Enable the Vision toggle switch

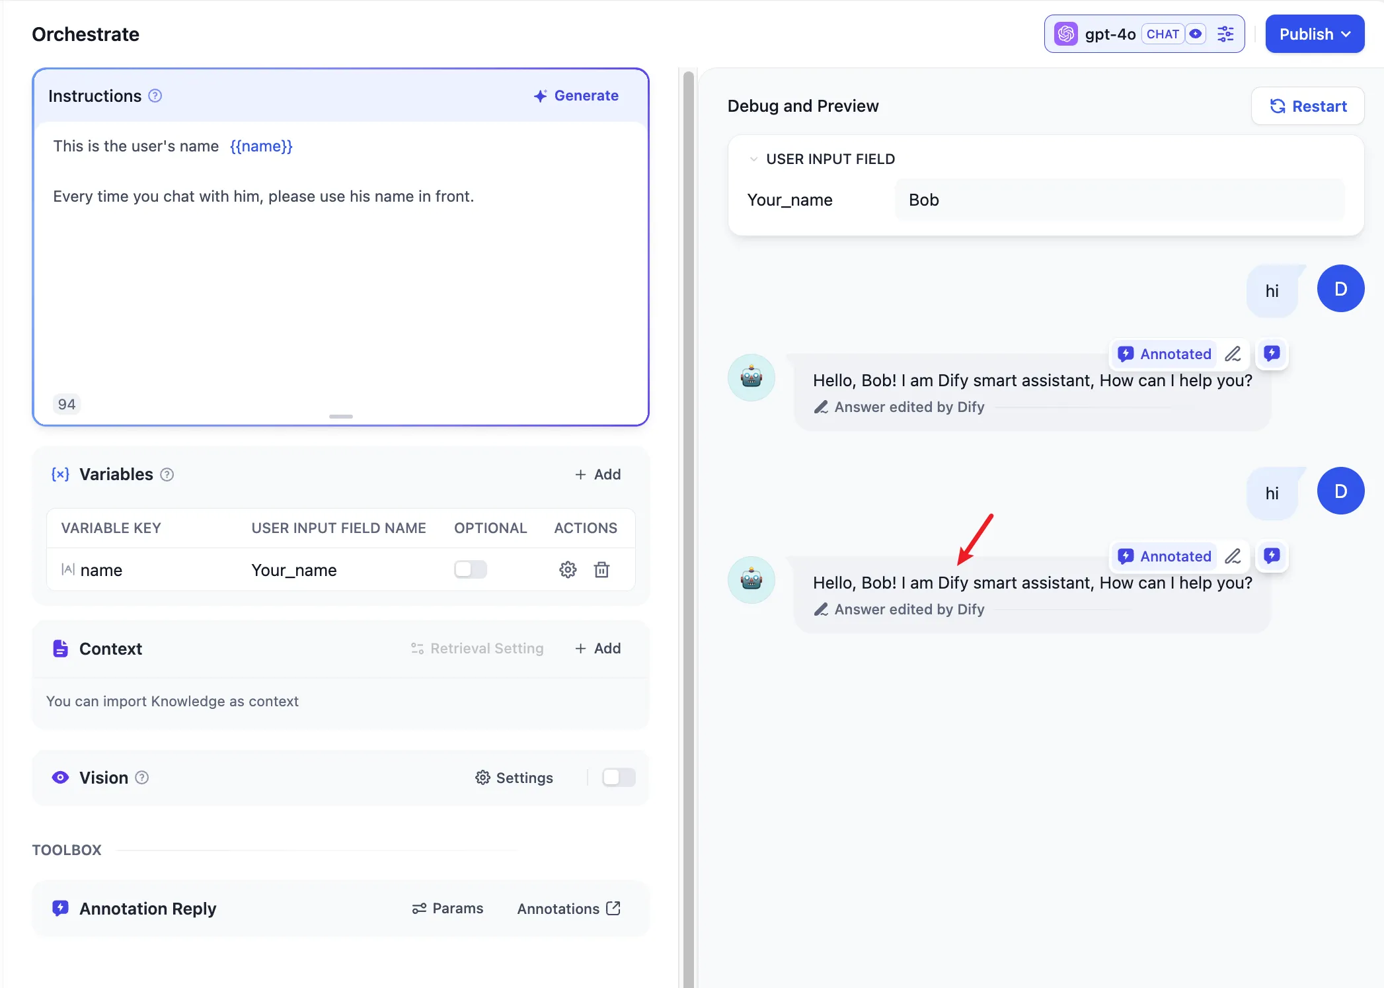coord(619,778)
